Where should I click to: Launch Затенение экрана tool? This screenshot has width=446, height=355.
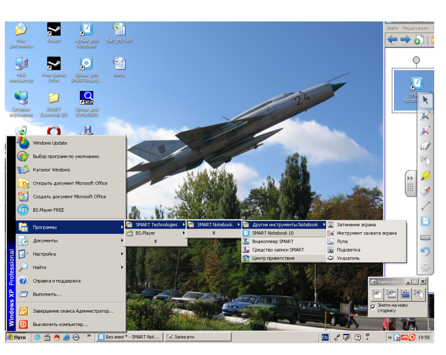(367, 225)
